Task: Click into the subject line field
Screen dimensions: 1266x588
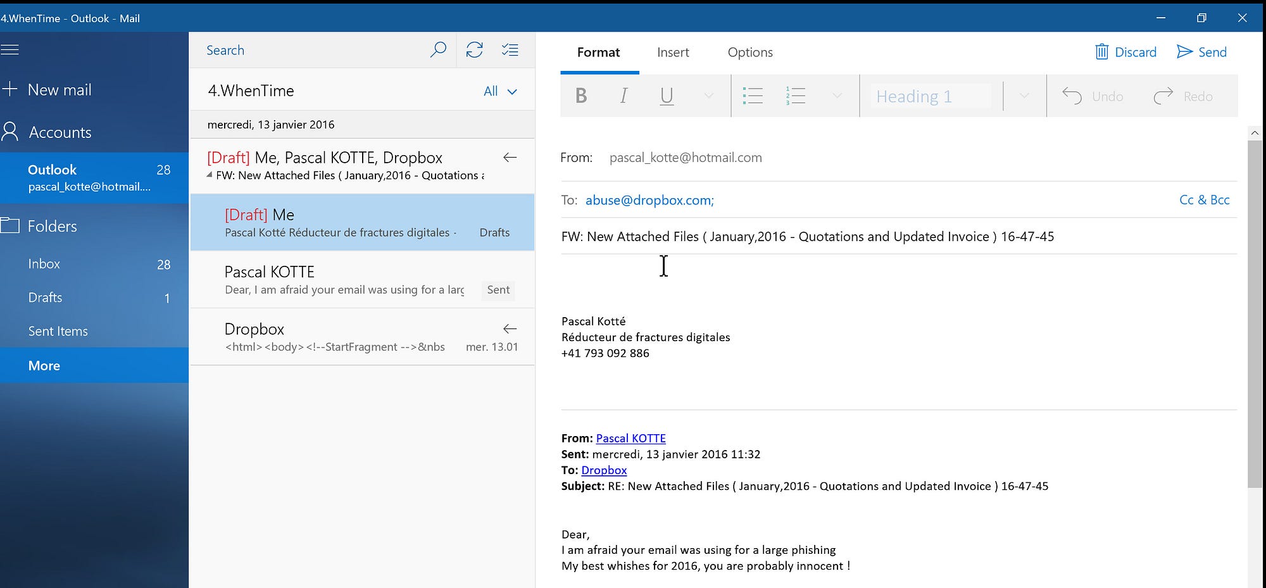Action: [899, 237]
